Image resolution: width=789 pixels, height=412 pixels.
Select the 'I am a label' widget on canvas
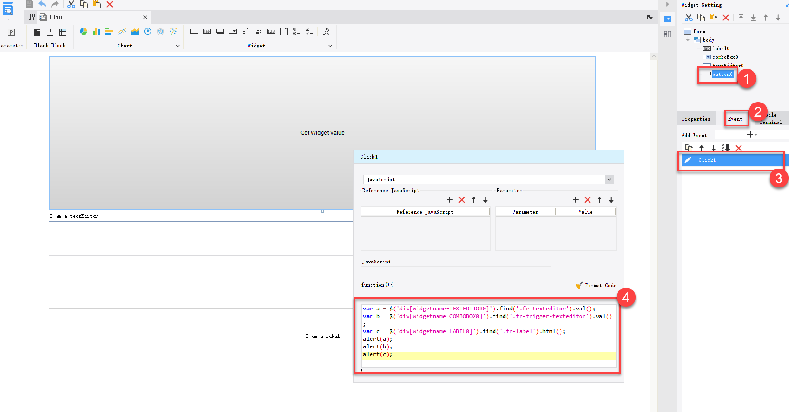tap(323, 336)
